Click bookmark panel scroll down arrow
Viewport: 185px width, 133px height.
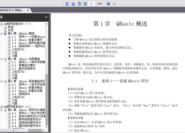(x=47, y=127)
